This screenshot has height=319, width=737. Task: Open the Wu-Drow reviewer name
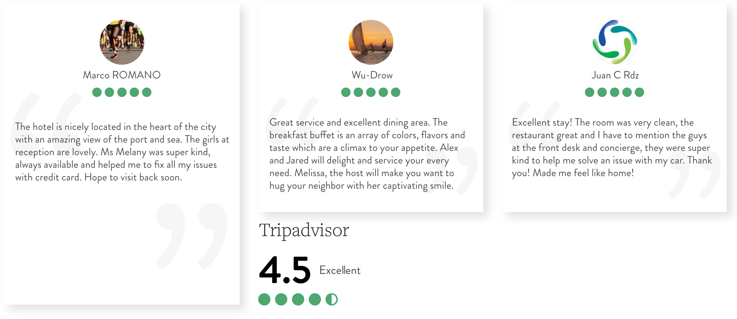(372, 75)
